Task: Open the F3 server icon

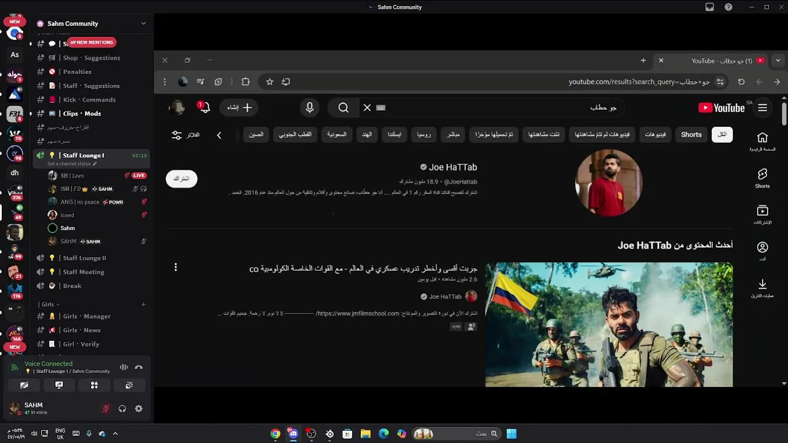Action: [x=15, y=114]
